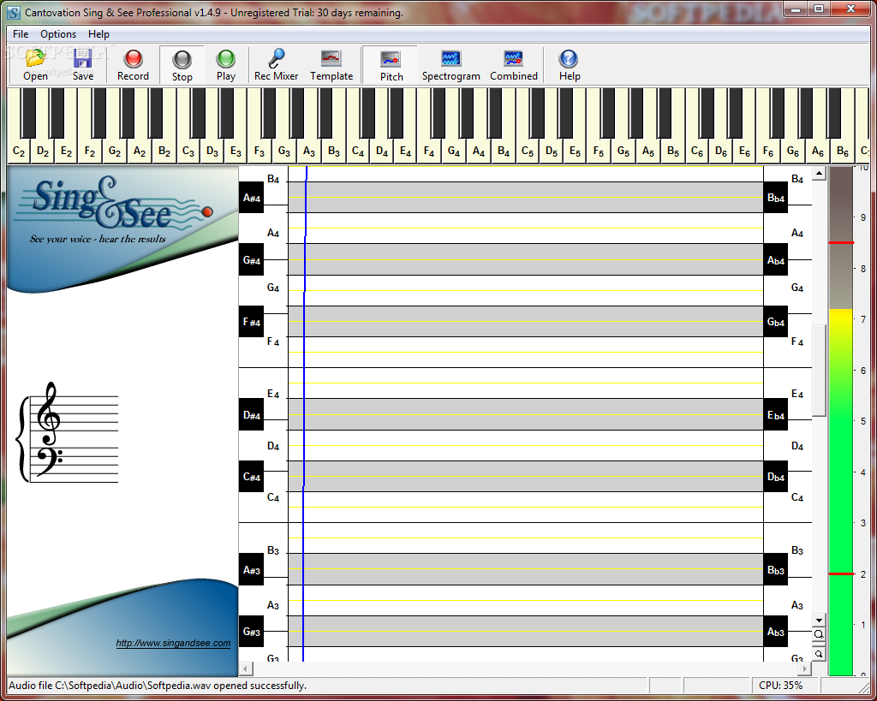Switch to Pitch view
Image resolution: width=877 pixels, height=701 pixels.
click(x=391, y=65)
